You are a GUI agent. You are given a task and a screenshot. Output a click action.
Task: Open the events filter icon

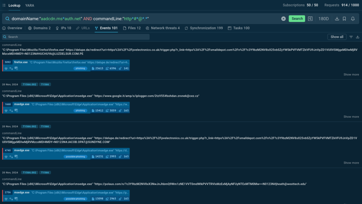[x=351, y=37]
